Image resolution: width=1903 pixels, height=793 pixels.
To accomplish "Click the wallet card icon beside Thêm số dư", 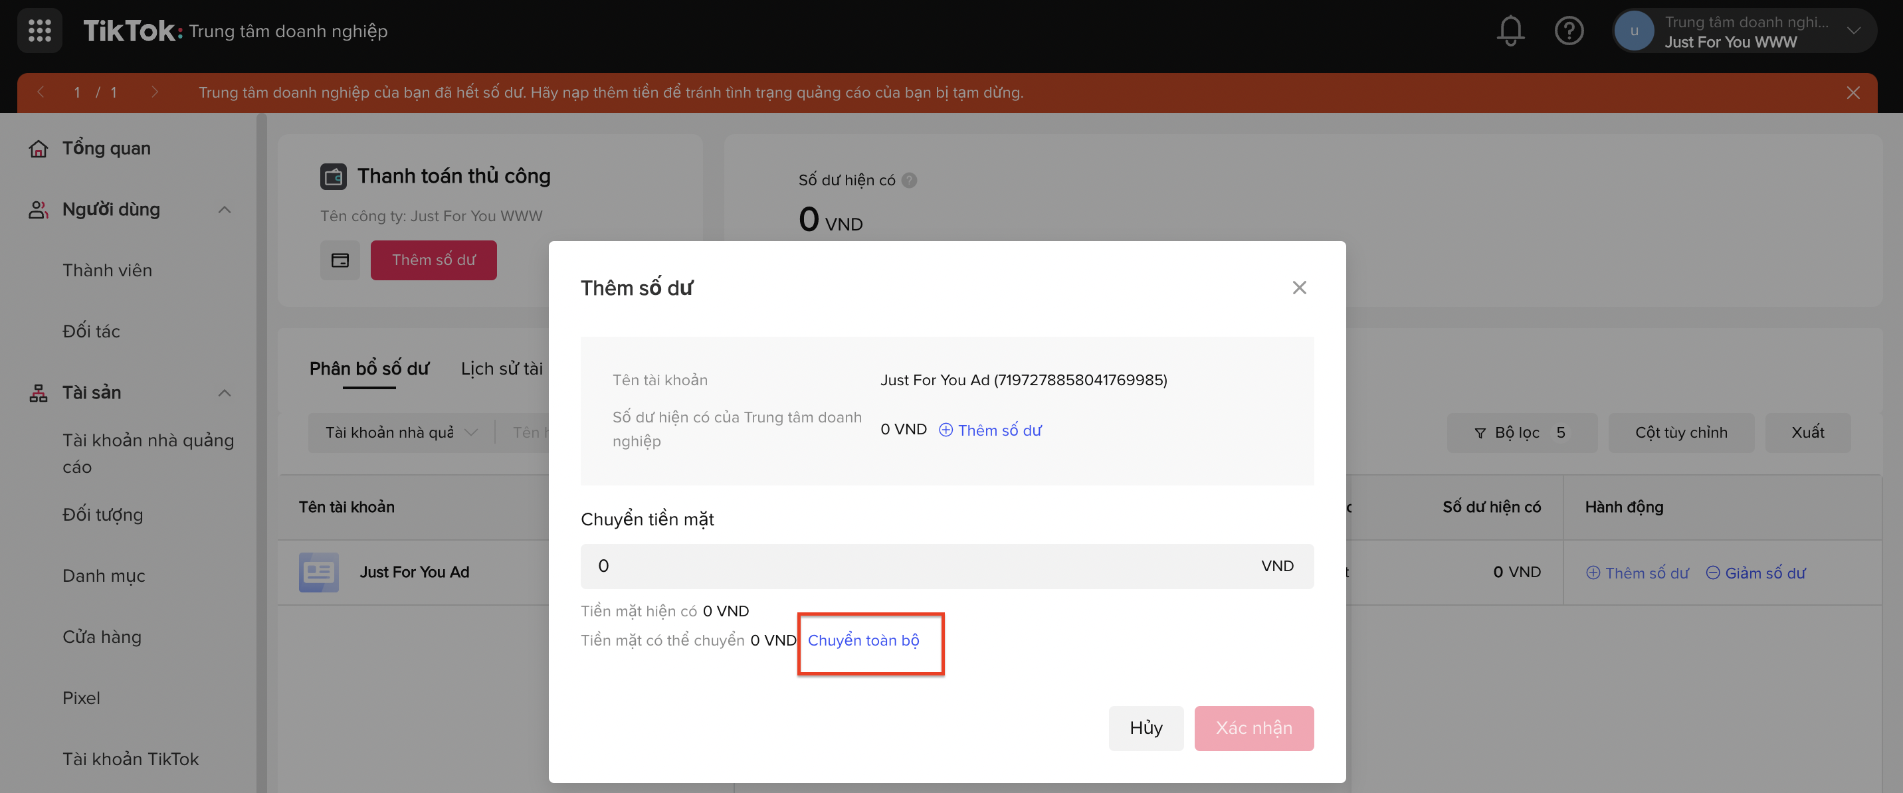I will point(340,260).
